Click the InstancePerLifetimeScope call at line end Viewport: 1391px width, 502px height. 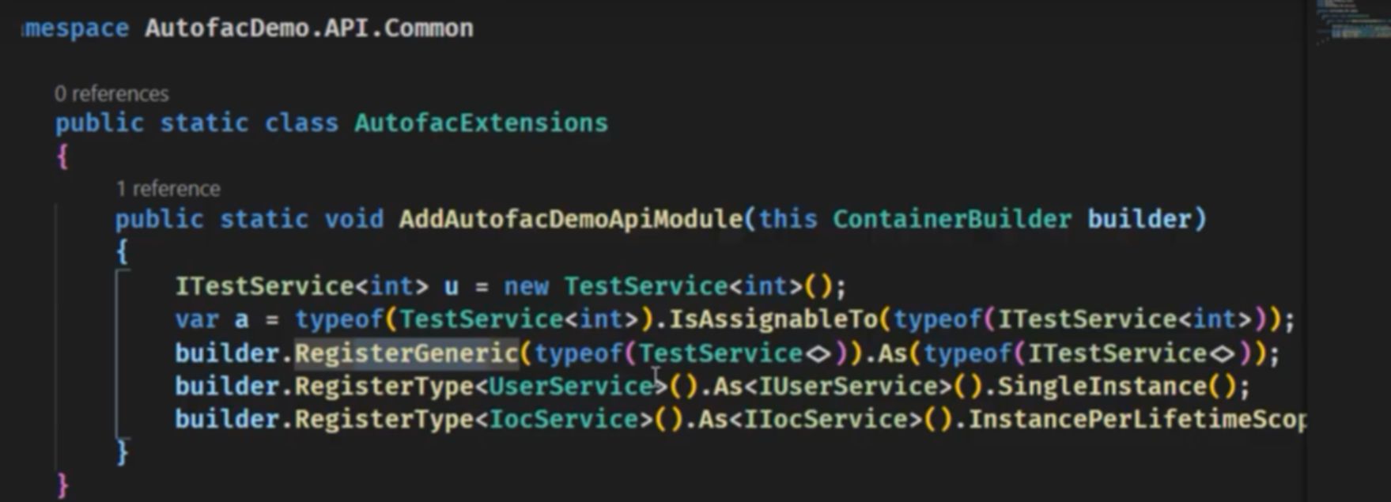point(1137,420)
